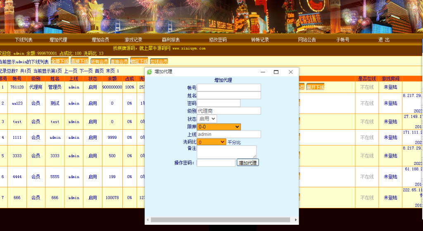Open the 洗码比 dropdown
The width and height of the screenshot is (423, 231).
(211, 142)
